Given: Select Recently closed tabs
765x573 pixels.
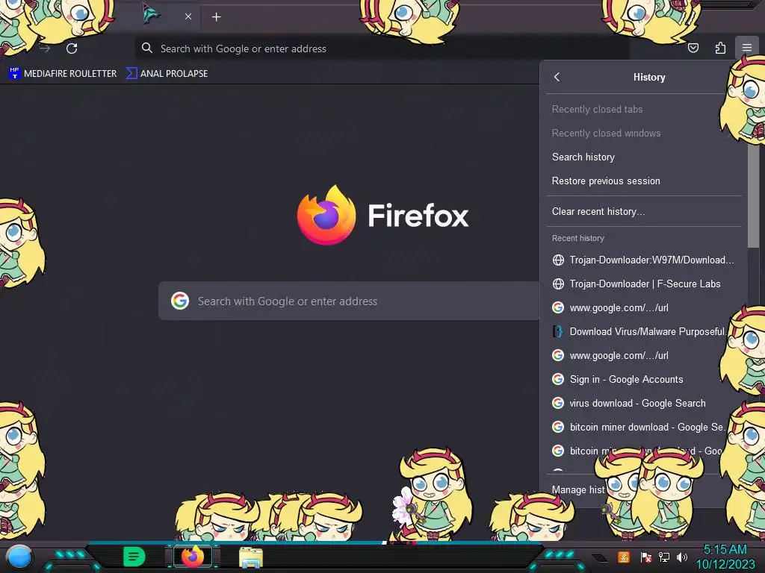Looking at the screenshot, I should [644, 109].
